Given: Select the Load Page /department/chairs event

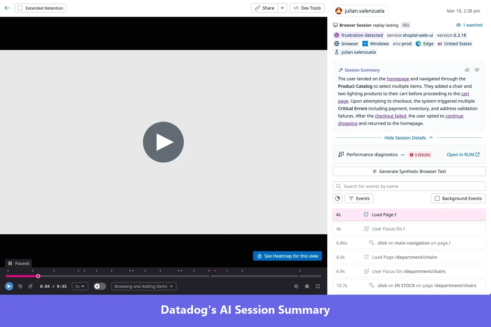Looking at the screenshot, I should (x=409, y=257).
